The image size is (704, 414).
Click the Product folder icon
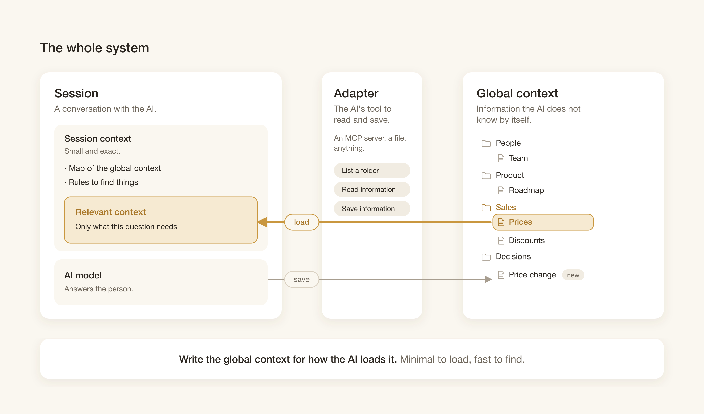point(486,176)
